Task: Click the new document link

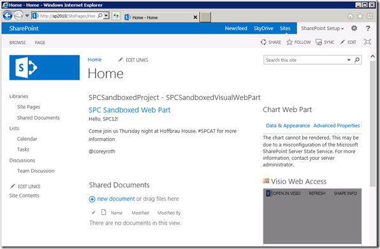Action: (116, 199)
